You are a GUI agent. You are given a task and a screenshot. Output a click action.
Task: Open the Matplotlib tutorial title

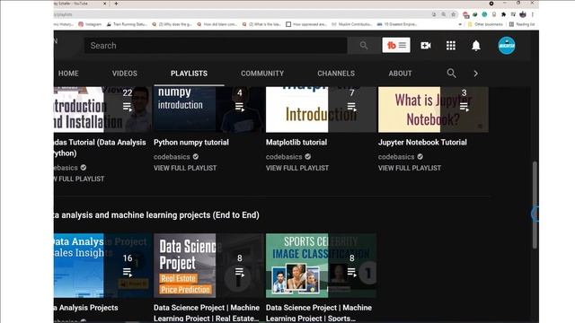[296, 142]
